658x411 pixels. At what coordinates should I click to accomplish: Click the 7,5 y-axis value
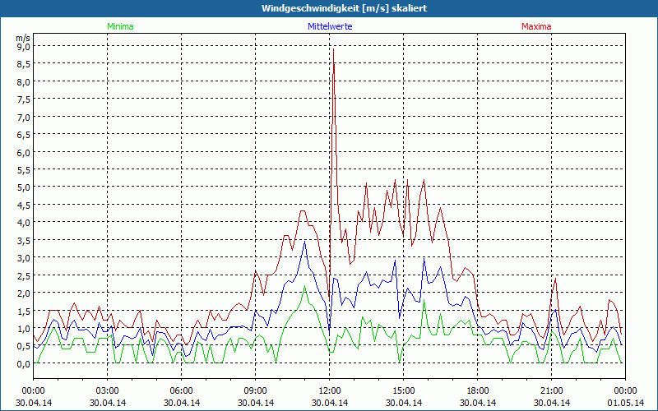point(24,99)
